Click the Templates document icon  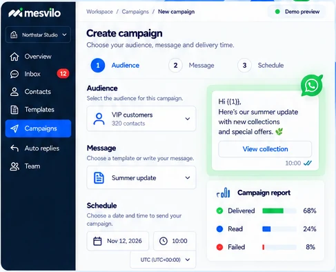tap(14, 110)
